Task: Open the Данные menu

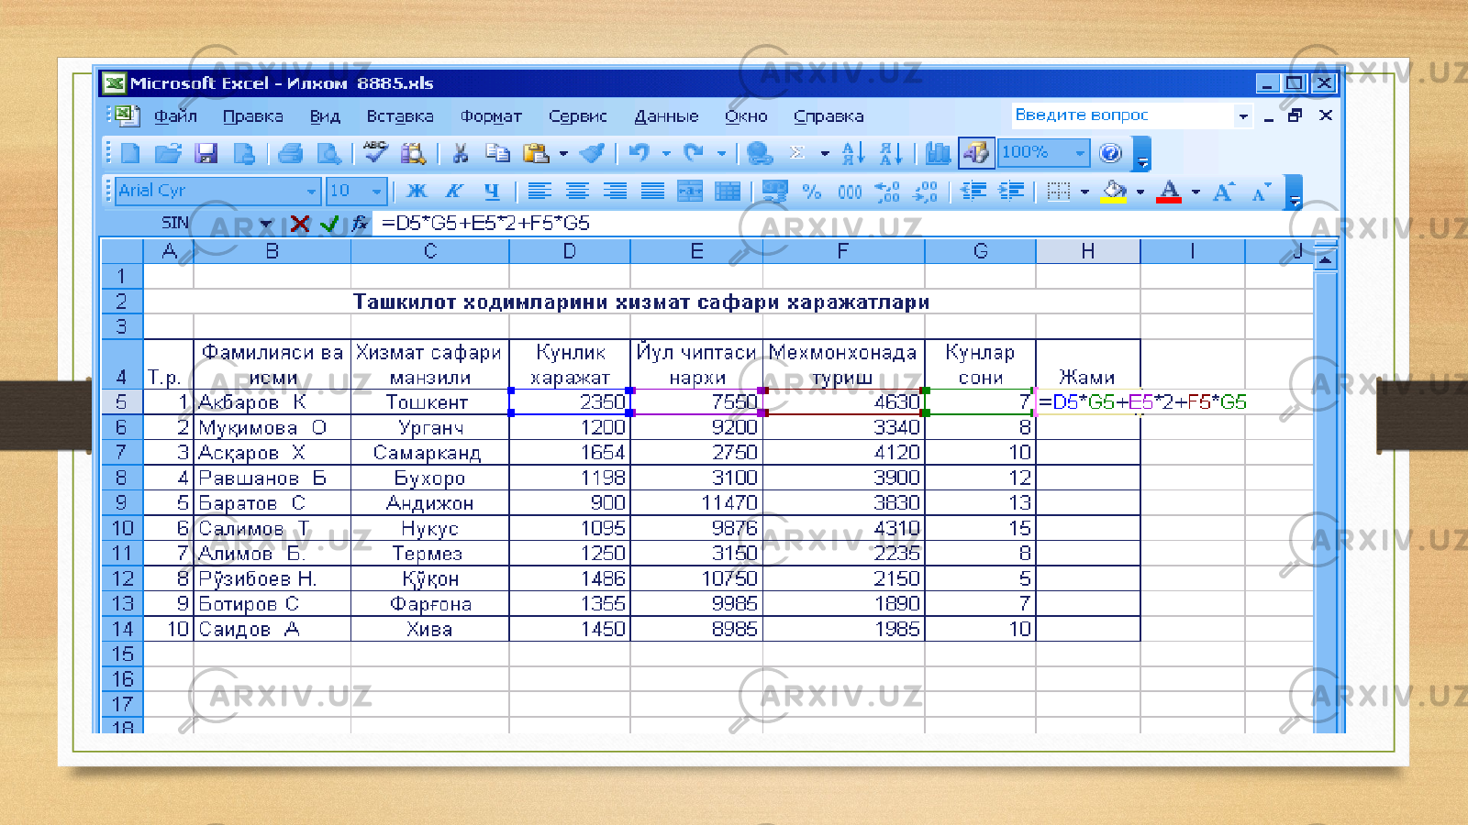Action: click(x=666, y=116)
